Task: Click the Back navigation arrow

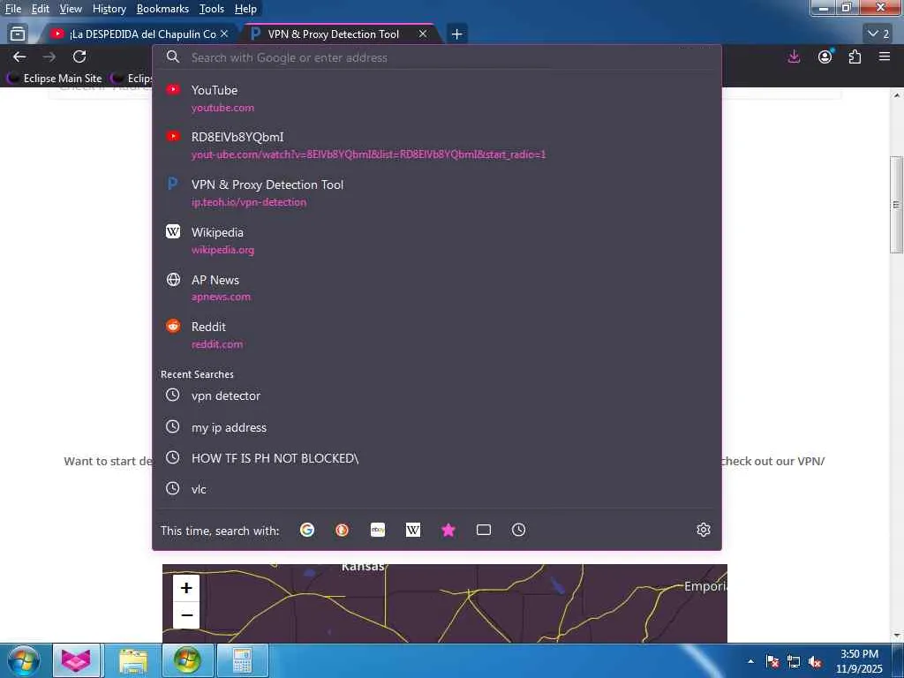Action: click(x=19, y=56)
